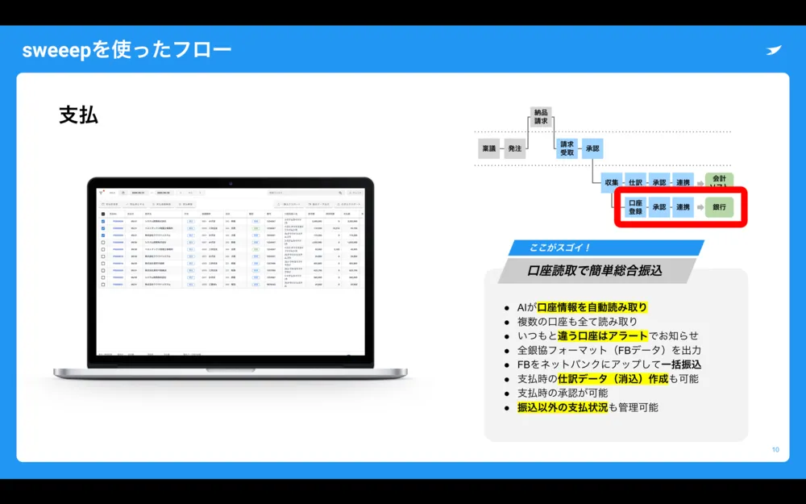Click bullet 支払時の承認が可能
Viewport: 806px width, 504px height.
point(563,393)
